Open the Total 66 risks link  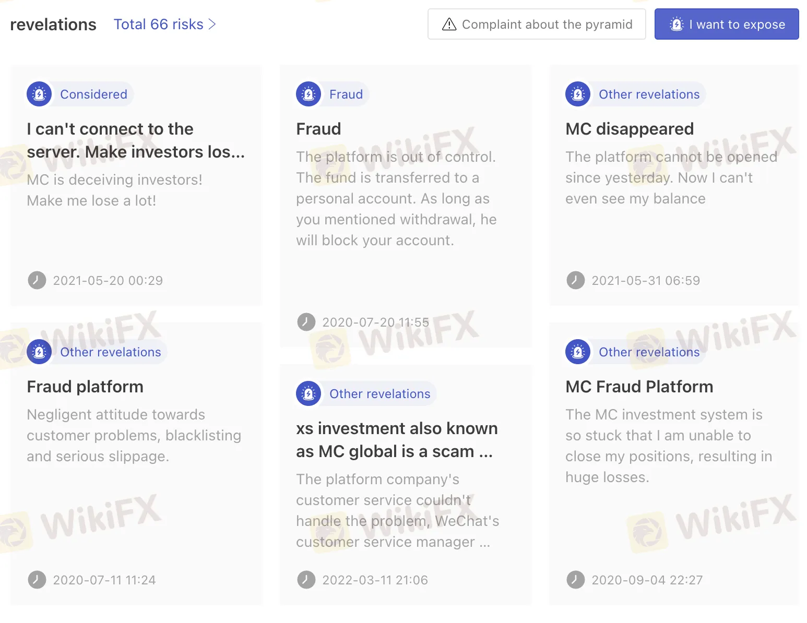158,25
